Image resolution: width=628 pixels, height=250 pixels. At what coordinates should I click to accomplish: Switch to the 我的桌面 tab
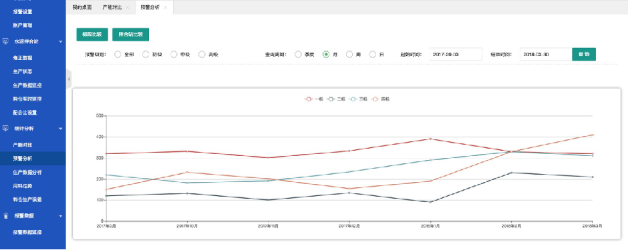point(82,7)
